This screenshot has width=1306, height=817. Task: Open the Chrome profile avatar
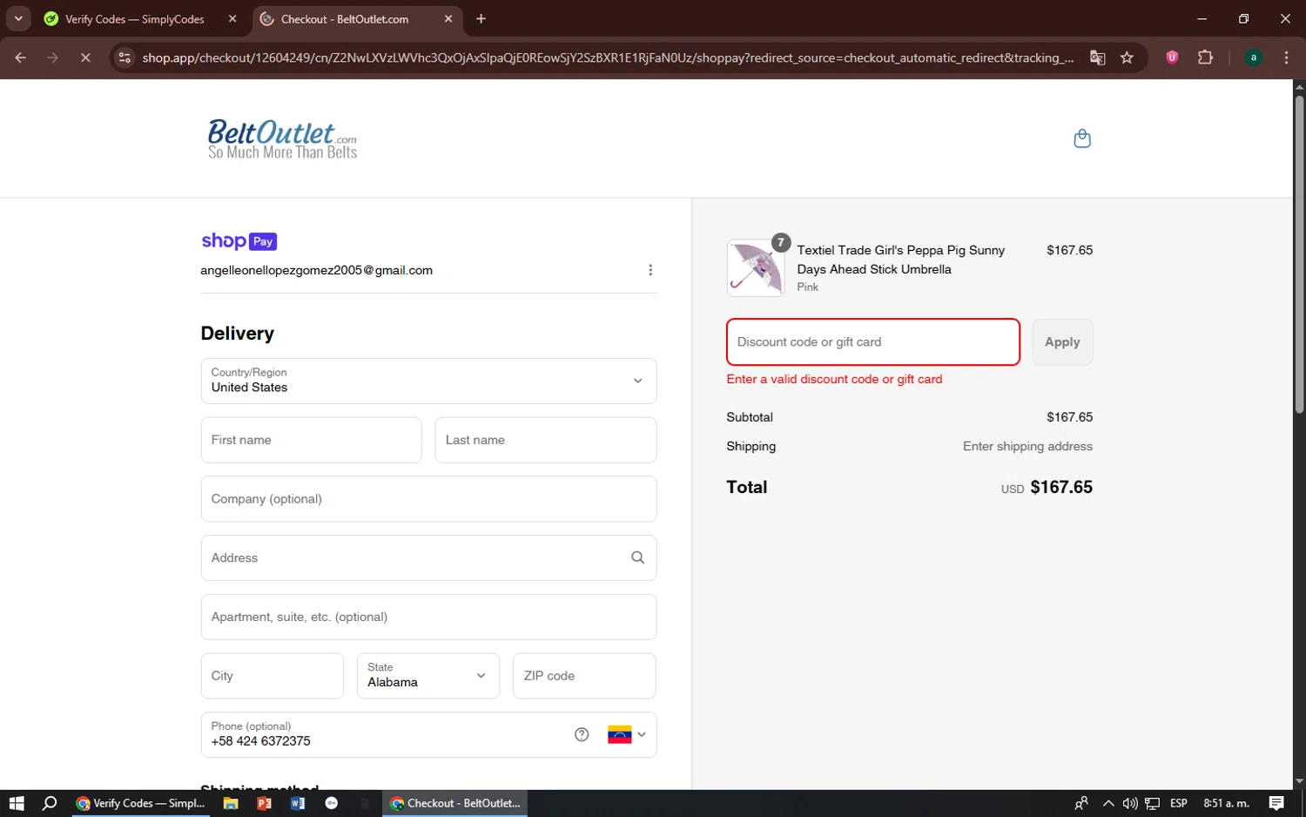pos(1254,57)
